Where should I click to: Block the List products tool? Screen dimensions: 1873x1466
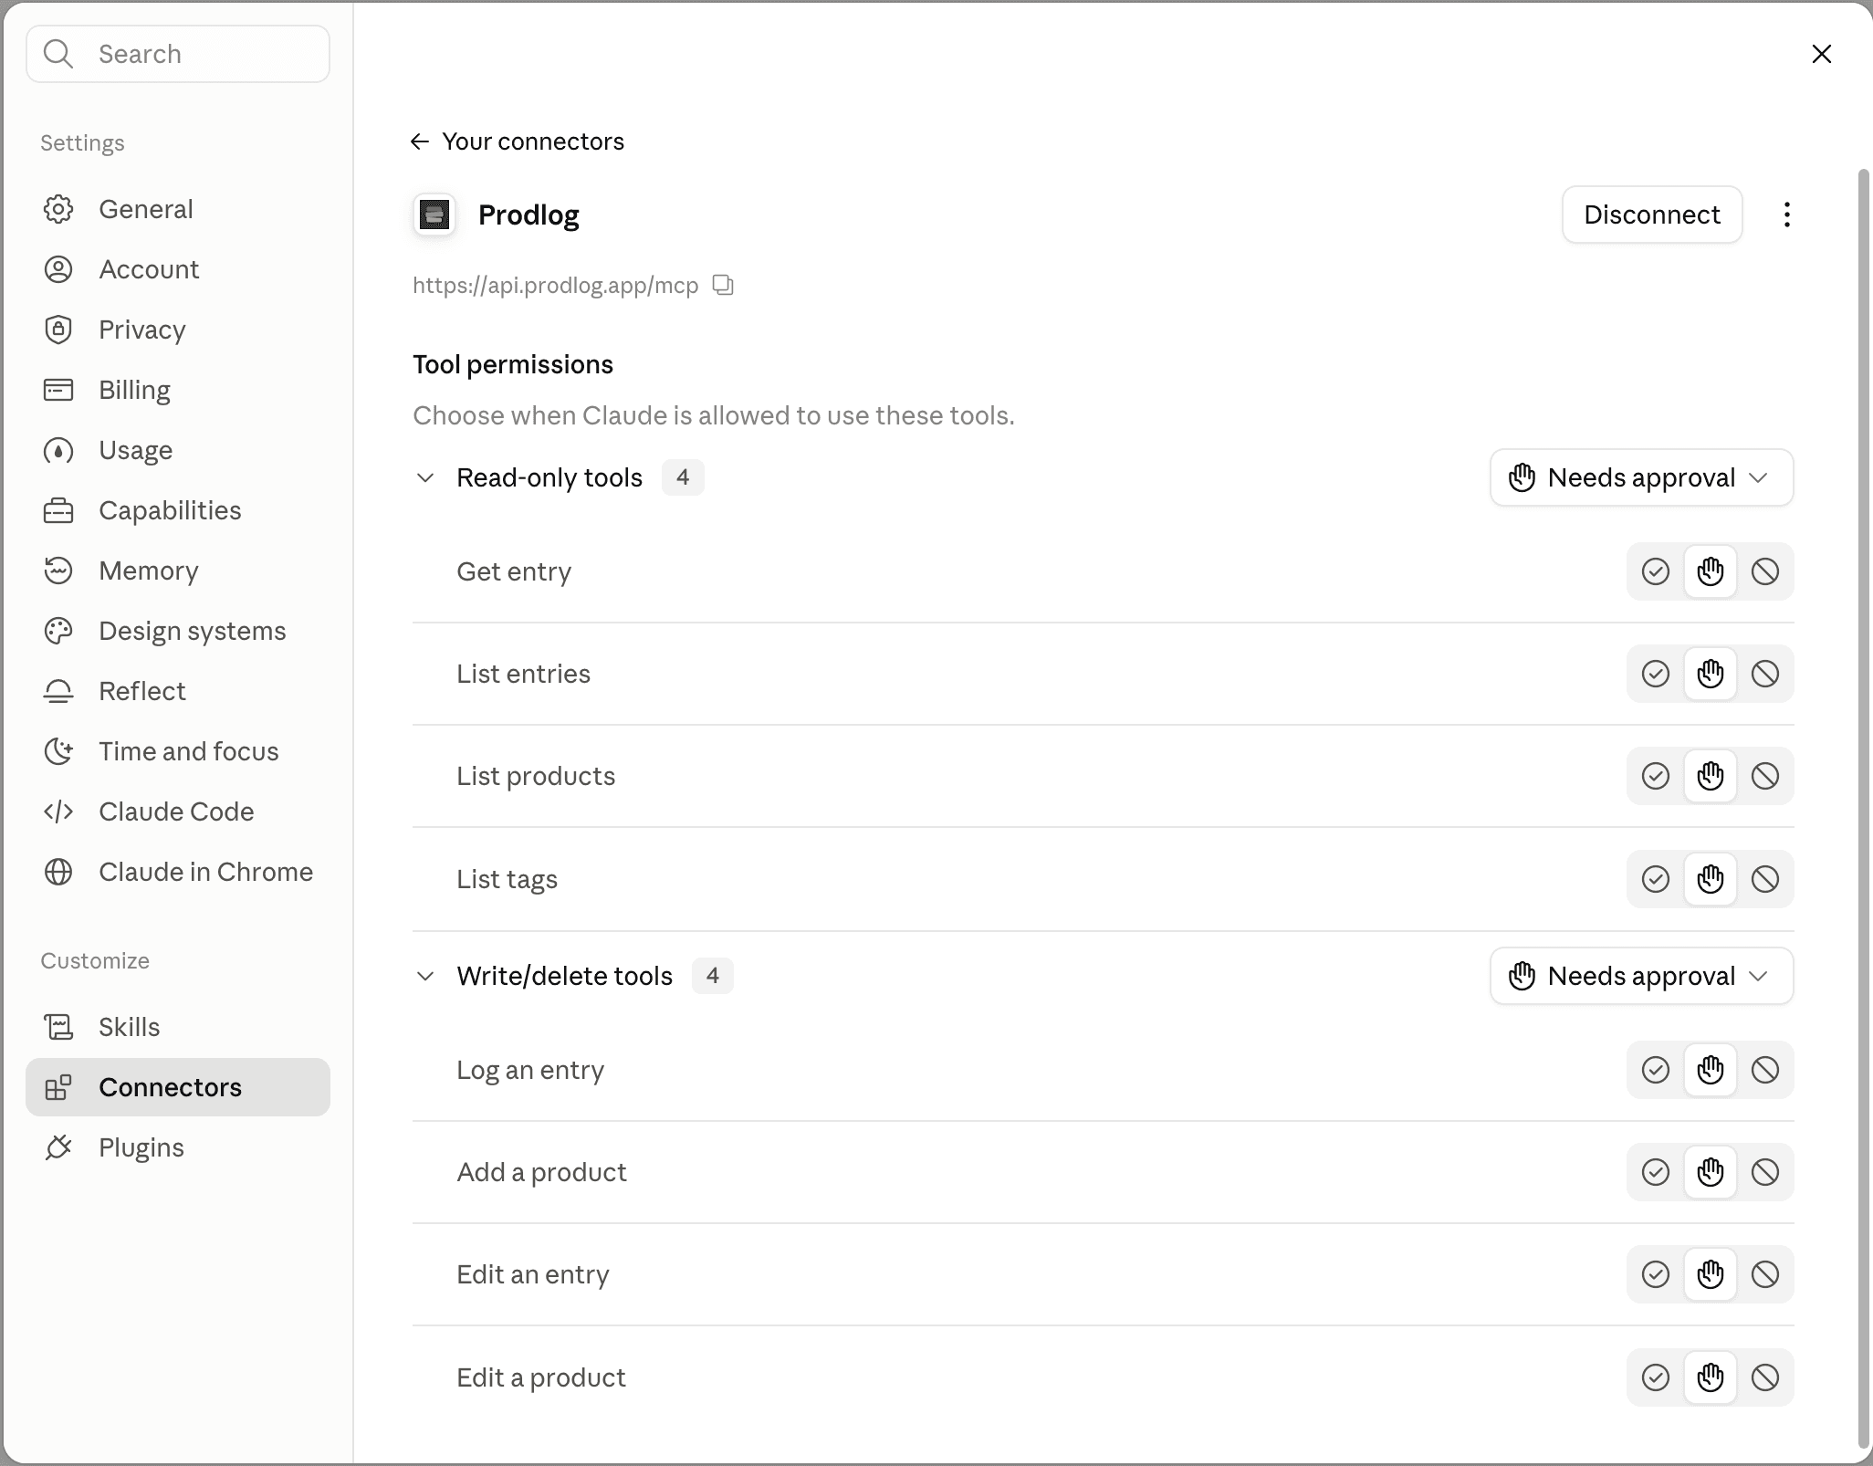(1764, 776)
